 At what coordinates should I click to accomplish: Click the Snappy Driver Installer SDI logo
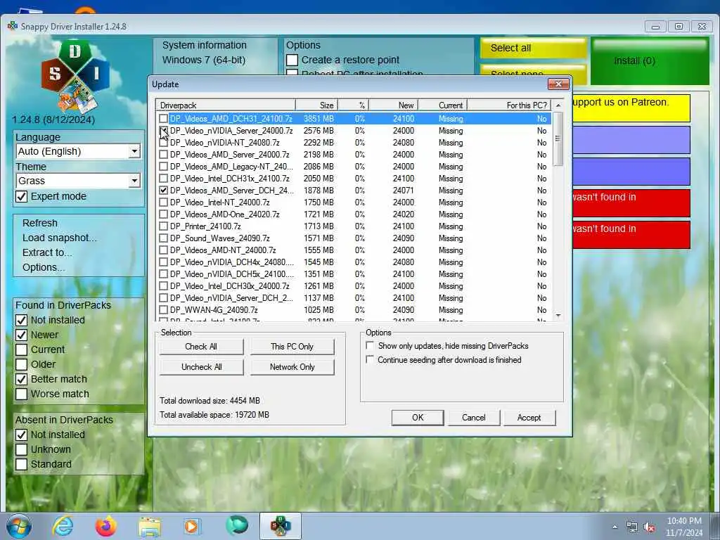(x=75, y=76)
